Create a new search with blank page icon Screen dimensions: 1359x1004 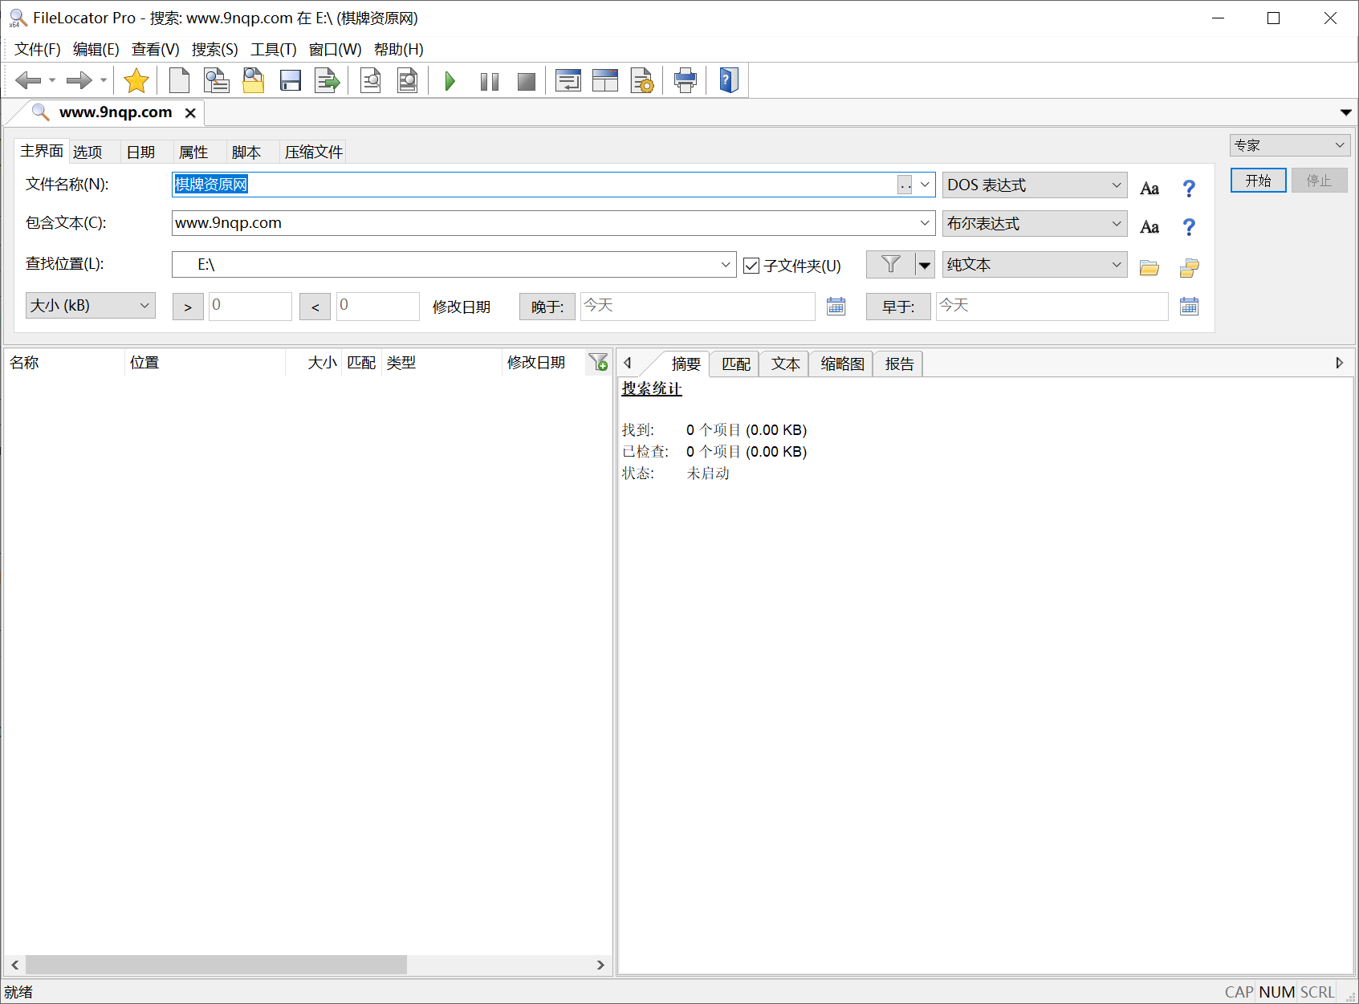click(x=180, y=80)
